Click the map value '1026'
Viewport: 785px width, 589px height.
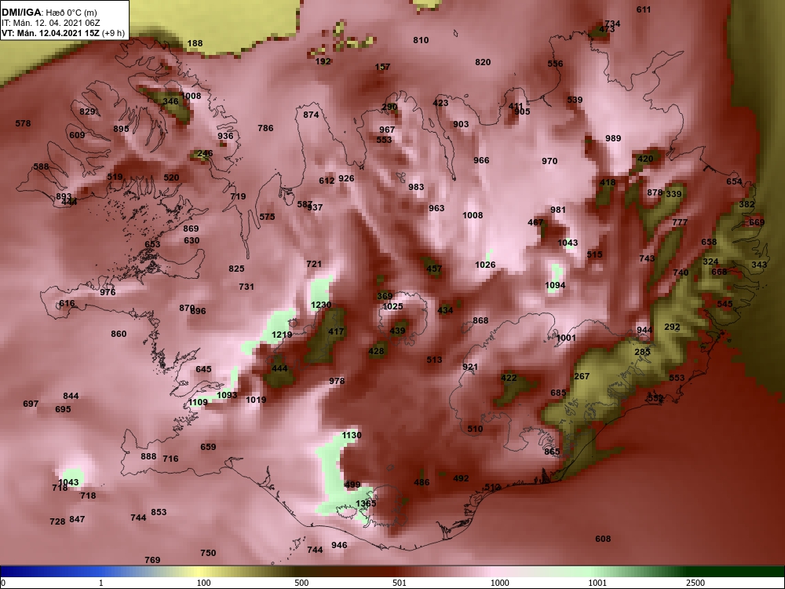(485, 265)
